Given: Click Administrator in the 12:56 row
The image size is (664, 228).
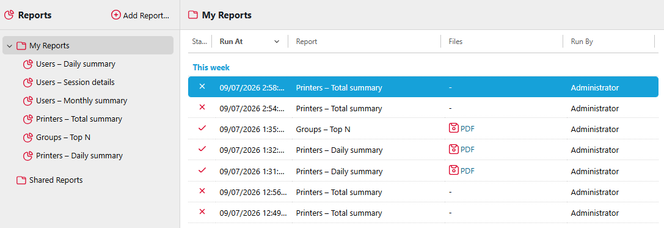Looking at the screenshot, I should pyautogui.click(x=594, y=192).
